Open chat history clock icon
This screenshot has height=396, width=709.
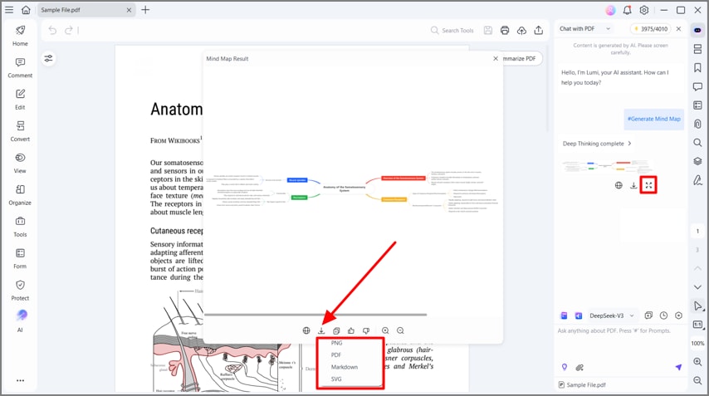663,315
